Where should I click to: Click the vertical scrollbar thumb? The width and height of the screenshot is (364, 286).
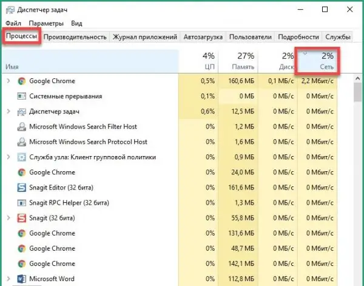[x=358, y=92]
